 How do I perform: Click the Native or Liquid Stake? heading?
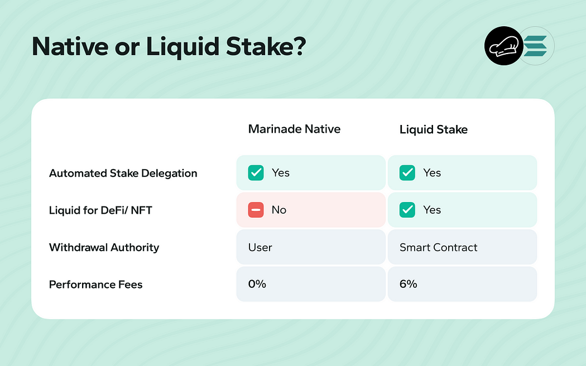pyautogui.click(x=169, y=47)
